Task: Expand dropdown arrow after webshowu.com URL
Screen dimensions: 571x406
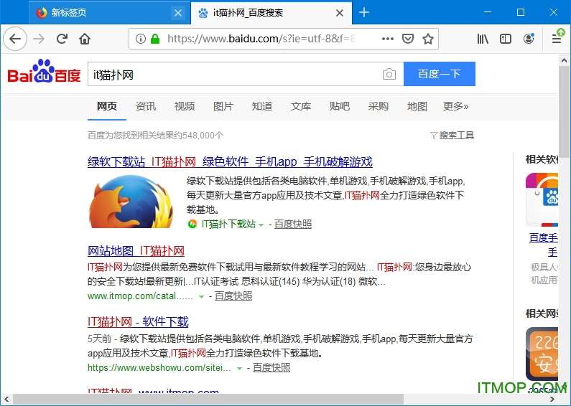Action: coord(239,369)
